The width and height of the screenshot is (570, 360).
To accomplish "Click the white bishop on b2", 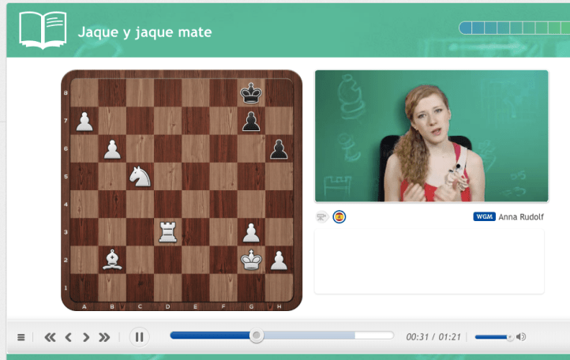I will pos(112,259).
